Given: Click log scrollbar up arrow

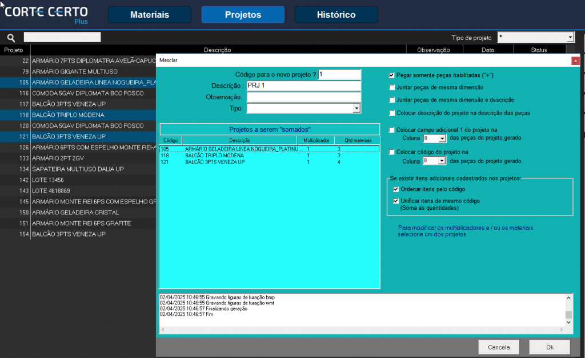Looking at the screenshot, I should point(568,298).
